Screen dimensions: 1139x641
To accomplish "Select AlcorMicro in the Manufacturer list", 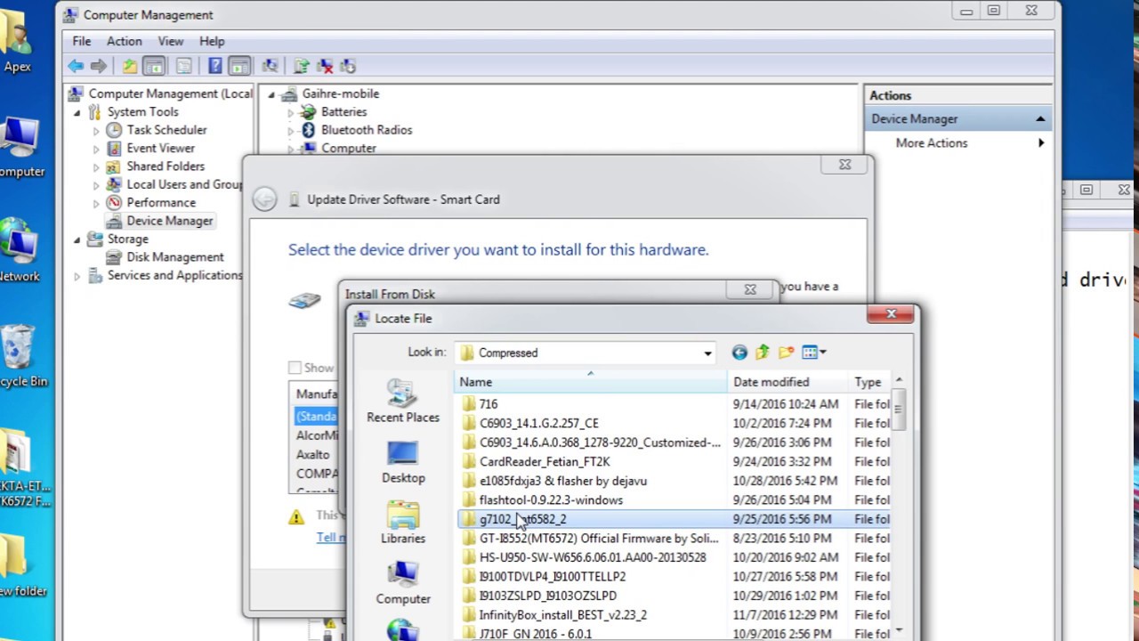I will [317, 435].
